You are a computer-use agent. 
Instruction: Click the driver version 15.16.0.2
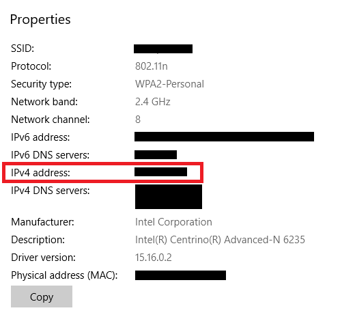pos(154,258)
